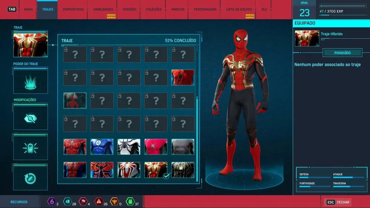
Task: Select the Fantastic Four blue suit
Action: click(102, 147)
